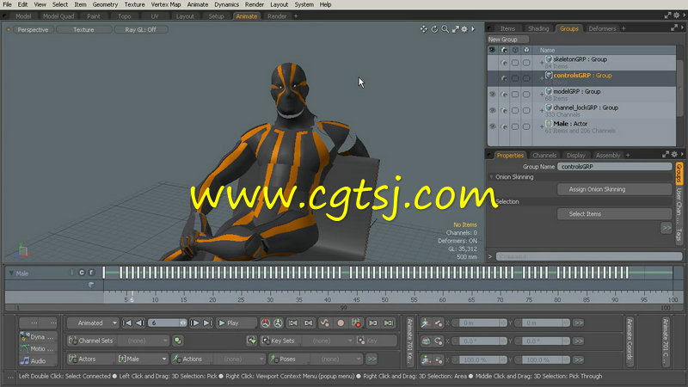This screenshot has width=688, height=387.
Task: Open Actors Male dropdown
Action: [x=142, y=359]
